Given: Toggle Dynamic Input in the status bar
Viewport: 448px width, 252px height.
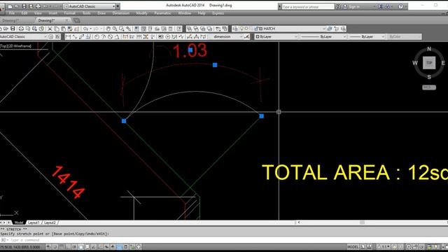Looking at the screenshot, I should pyautogui.click(x=106, y=247).
